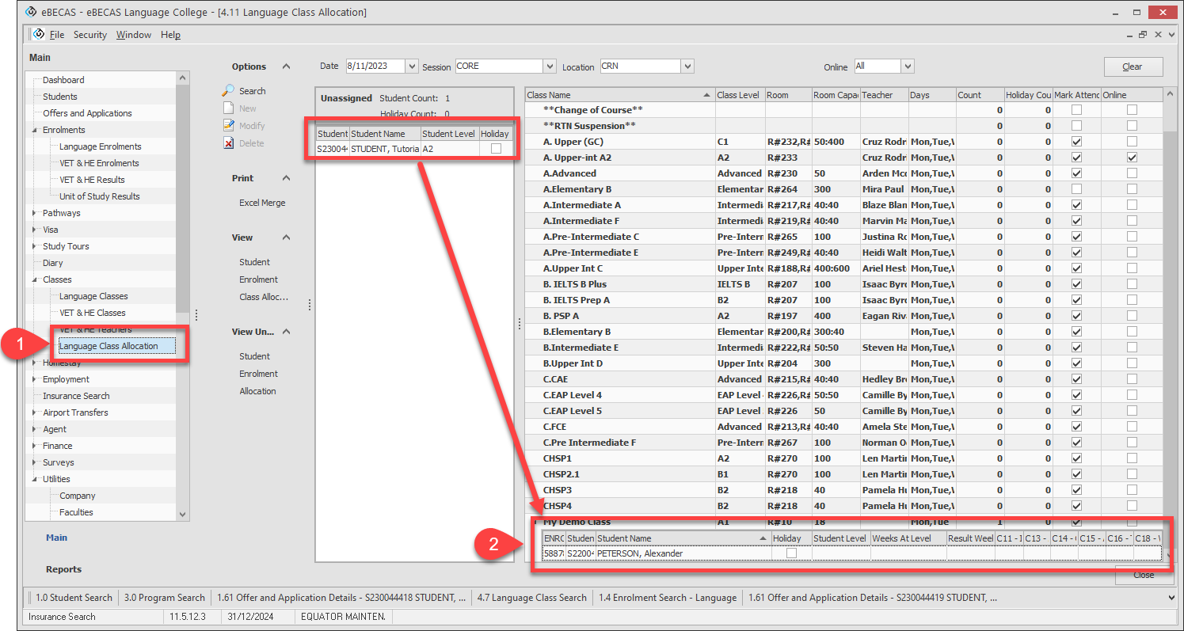
Task: Click Excel Merge under Print
Action: (262, 203)
